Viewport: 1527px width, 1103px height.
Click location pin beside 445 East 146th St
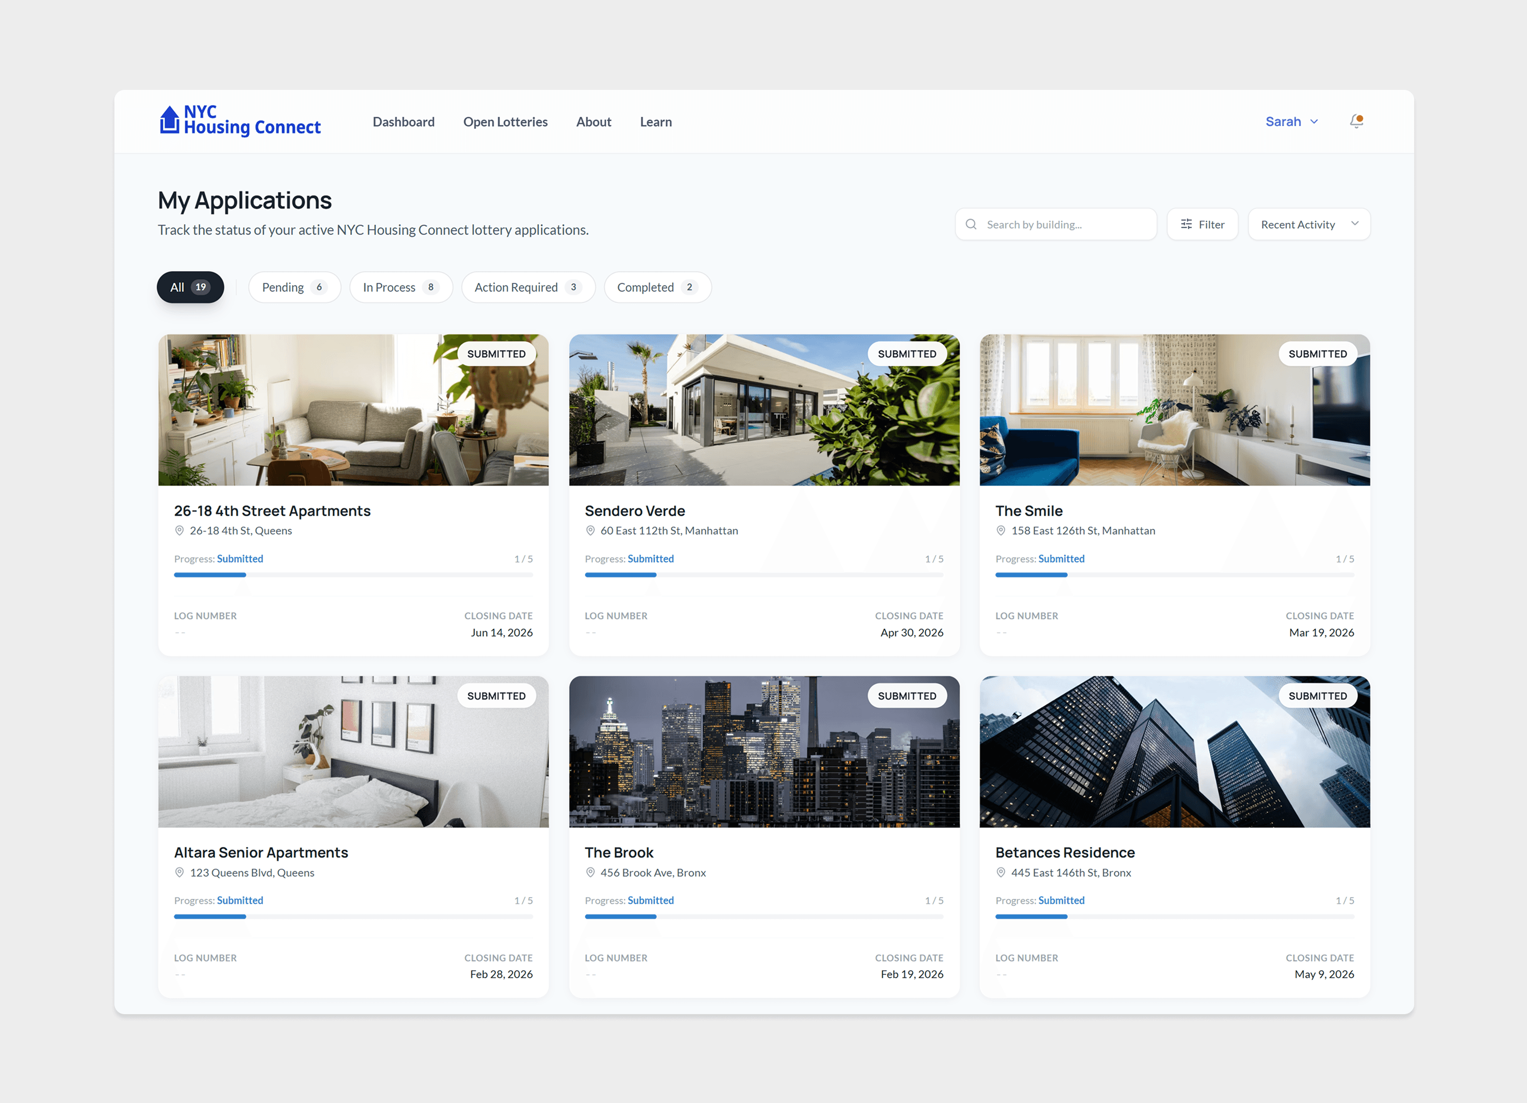(1001, 872)
